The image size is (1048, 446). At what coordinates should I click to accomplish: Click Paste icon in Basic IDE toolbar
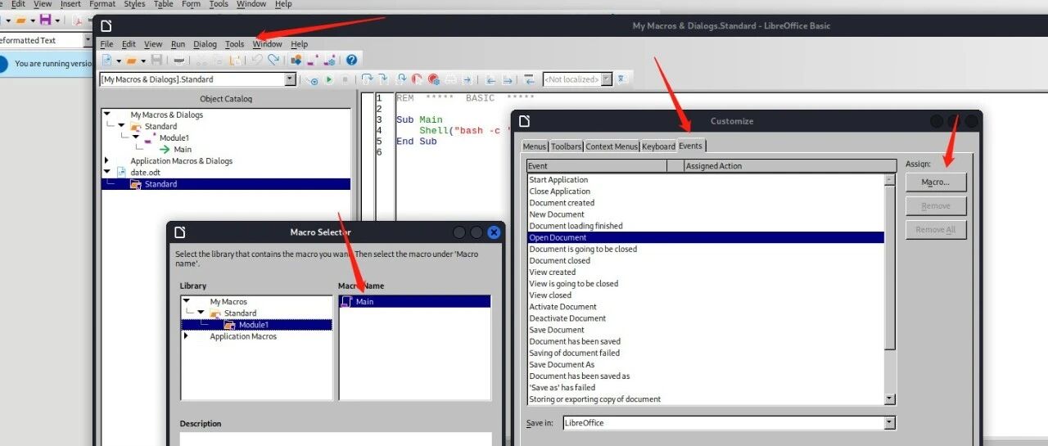point(236,60)
